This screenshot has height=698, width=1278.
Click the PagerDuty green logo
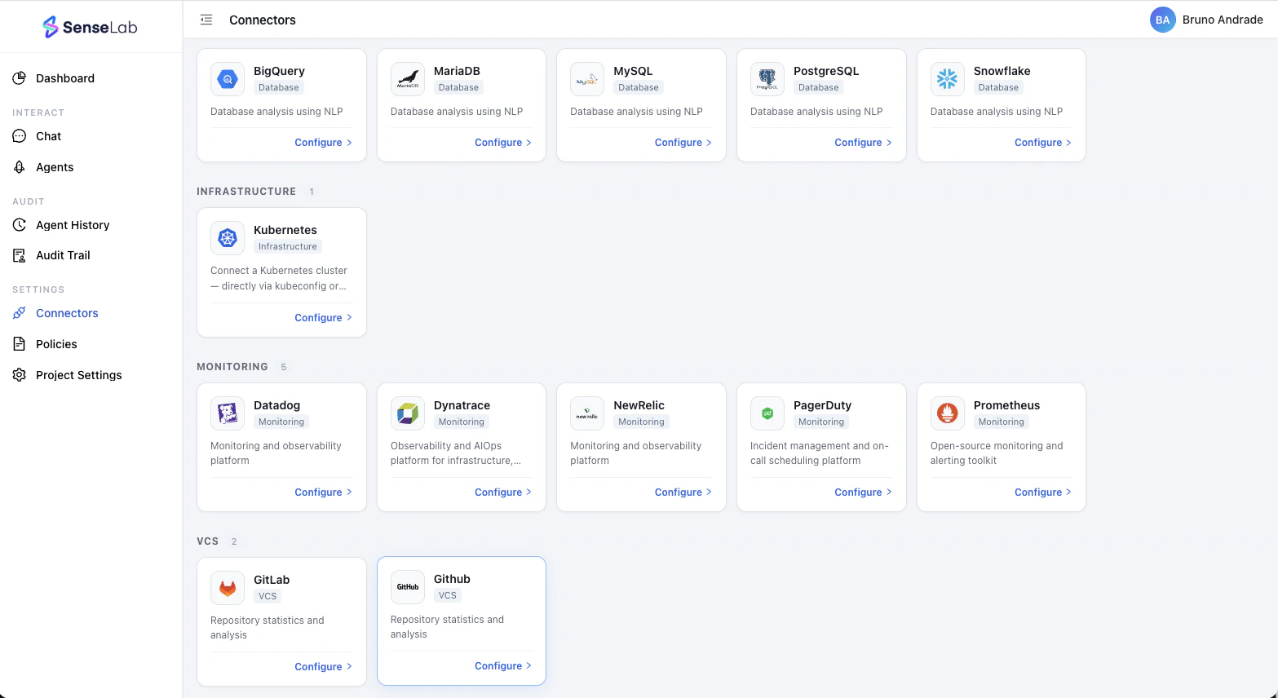point(767,413)
